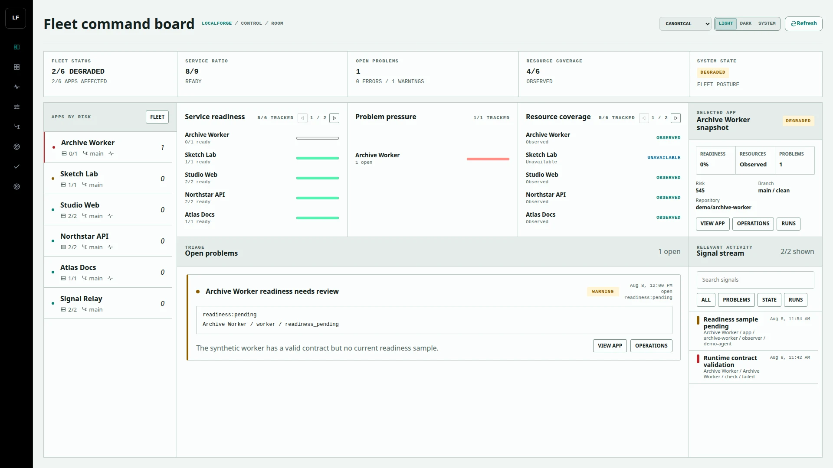Open the checkmark icon in sidebar

16,166
